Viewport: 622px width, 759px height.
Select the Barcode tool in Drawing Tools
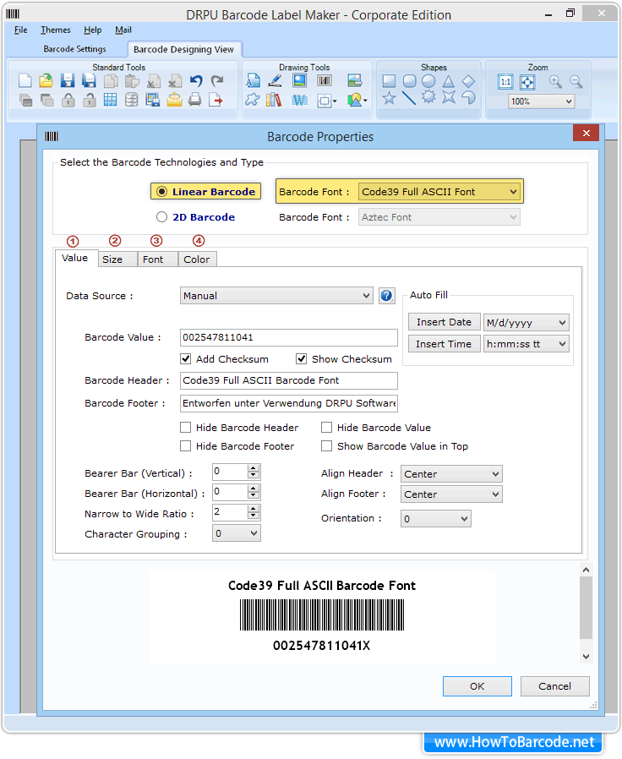tap(325, 81)
